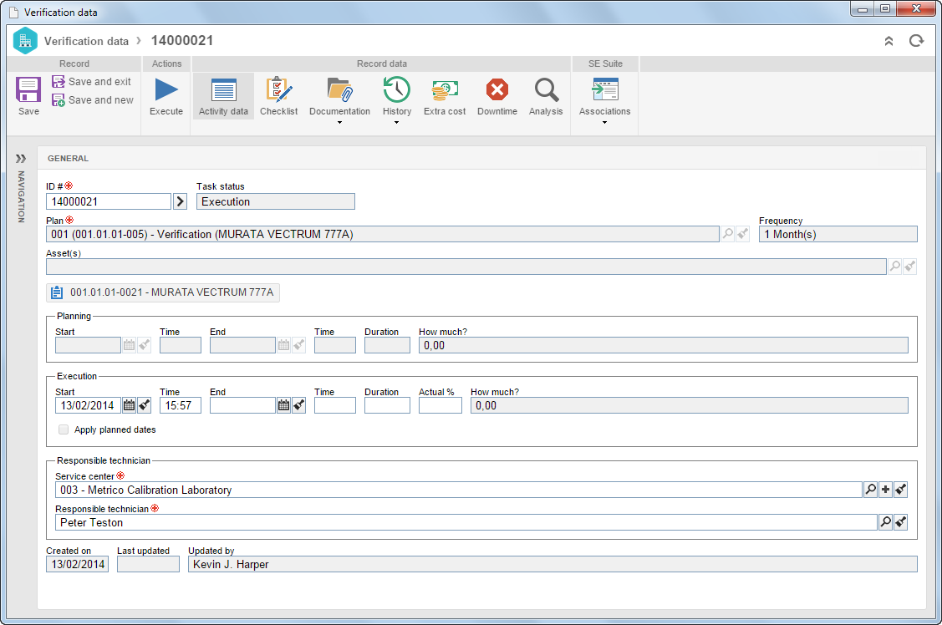Clear the Asset(s) field

(909, 266)
